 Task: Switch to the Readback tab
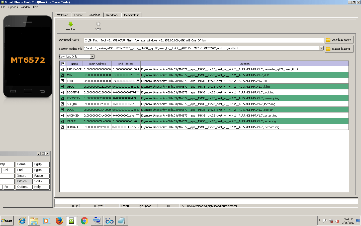pyautogui.click(x=112, y=15)
